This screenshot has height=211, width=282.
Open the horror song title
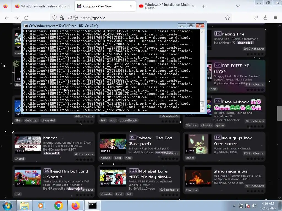[50, 138]
